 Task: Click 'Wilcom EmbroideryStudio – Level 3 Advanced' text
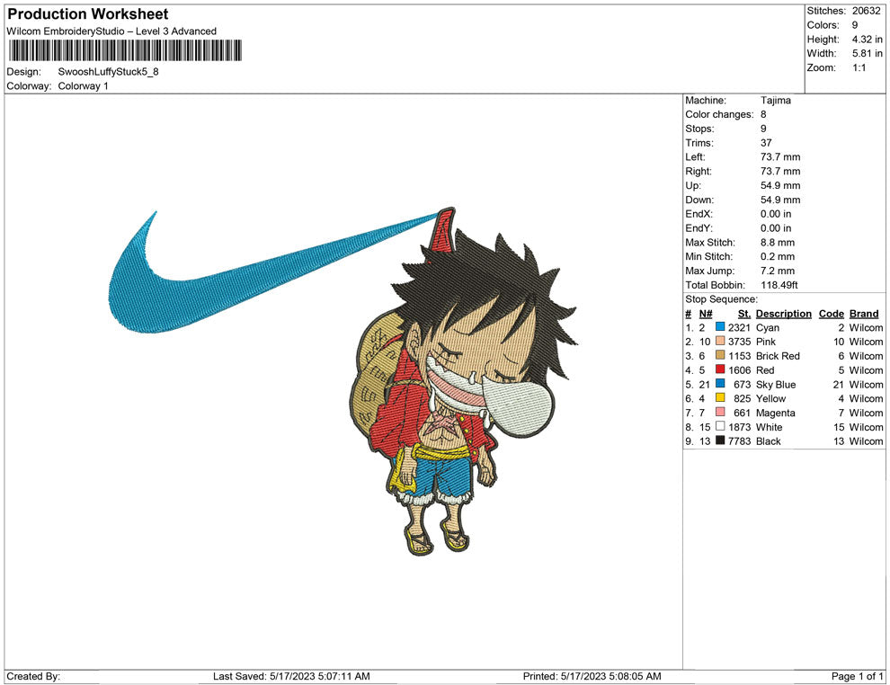click(111, 31)
